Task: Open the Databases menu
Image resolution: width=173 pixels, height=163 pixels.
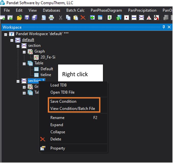Action: coord(52,10)
